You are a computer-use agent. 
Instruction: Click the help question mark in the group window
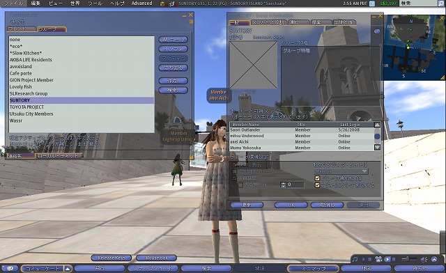(377, 31)
